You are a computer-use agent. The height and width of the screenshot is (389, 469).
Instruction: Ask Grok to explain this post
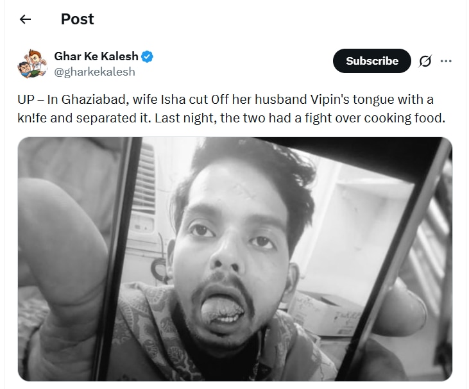pos(425,62)
